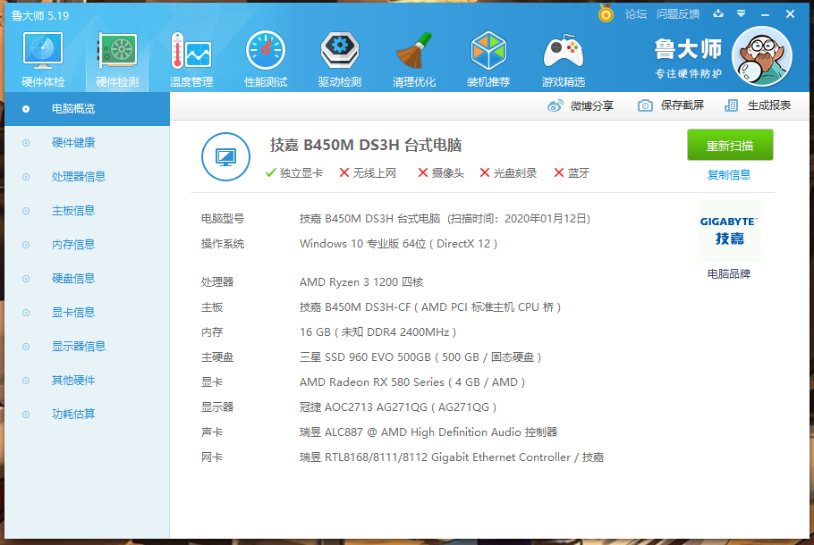The image size is (814, 545).
Task: Select 电脑概览 in the sidebar
Action: pyautogui.click(x=88, y=109)
